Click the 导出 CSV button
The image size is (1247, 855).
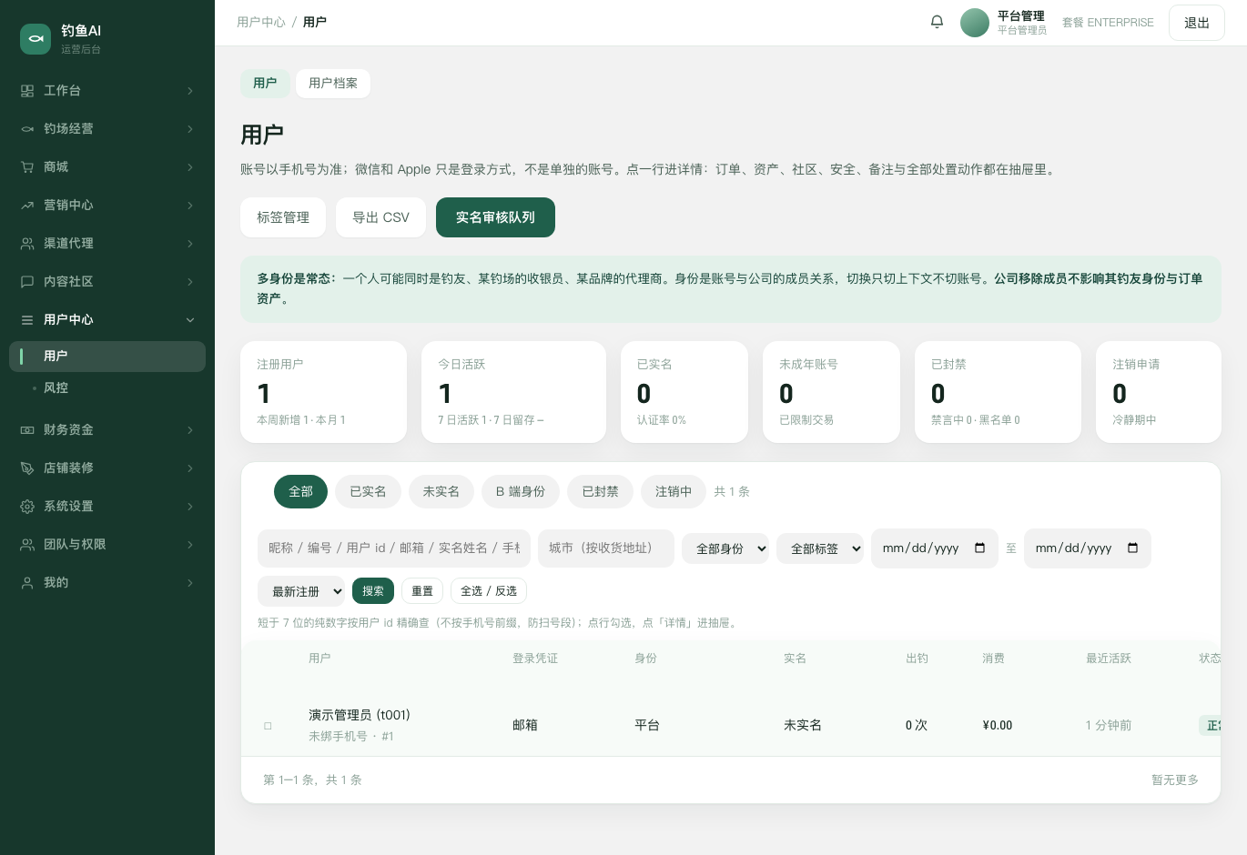[x=380, y=217]
